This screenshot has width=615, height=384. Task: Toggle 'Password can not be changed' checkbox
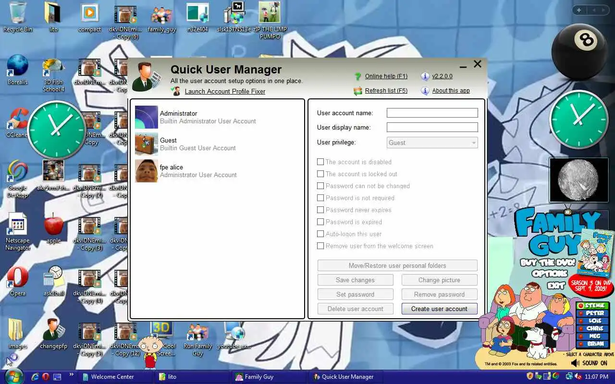[x=320, y=186]
